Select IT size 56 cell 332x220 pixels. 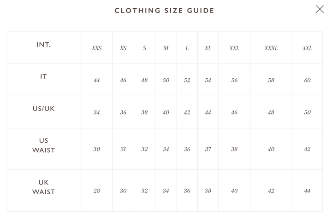click(234, 81)
